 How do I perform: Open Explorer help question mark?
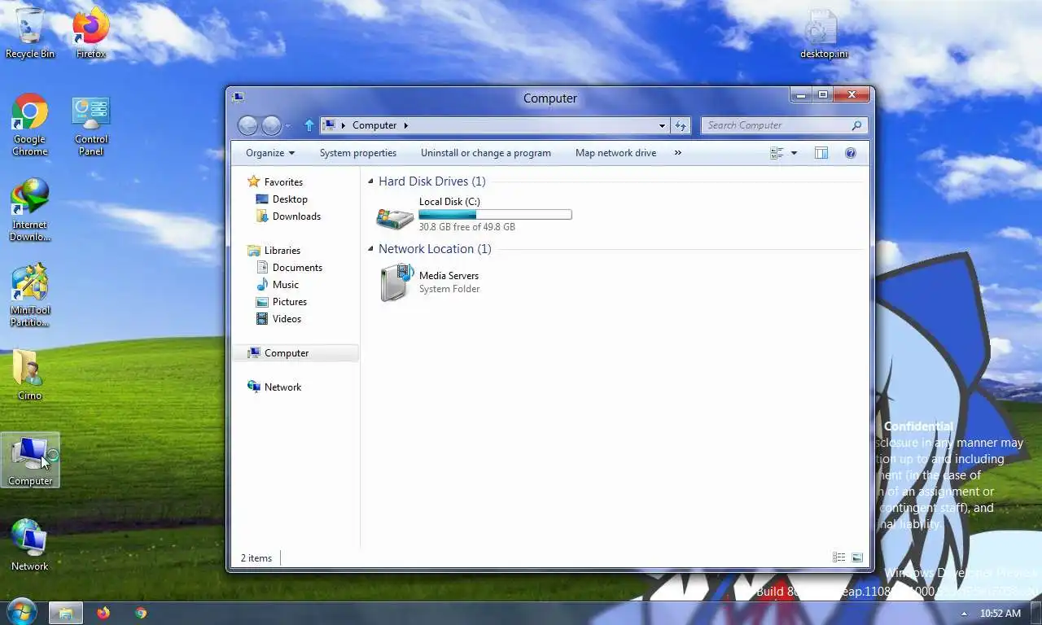tap(851, 153)
